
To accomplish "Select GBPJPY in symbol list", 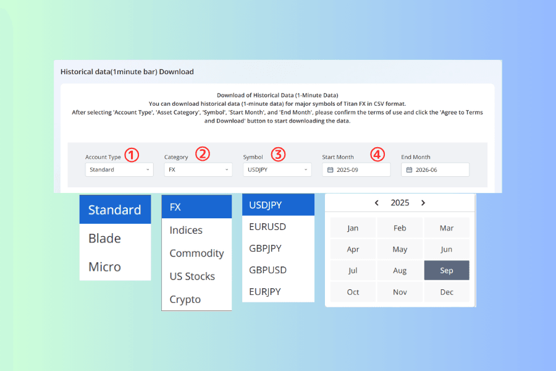I will (x=279, y=248).
